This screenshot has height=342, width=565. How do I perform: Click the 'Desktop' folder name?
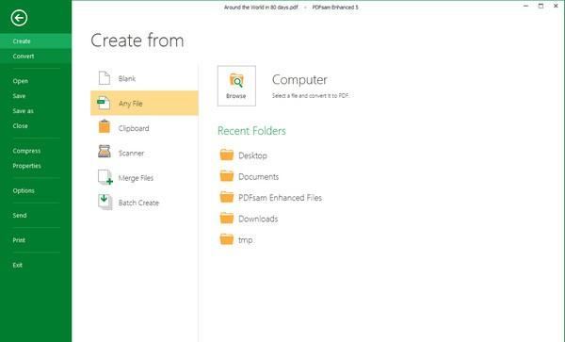click(x=252, y=155)
